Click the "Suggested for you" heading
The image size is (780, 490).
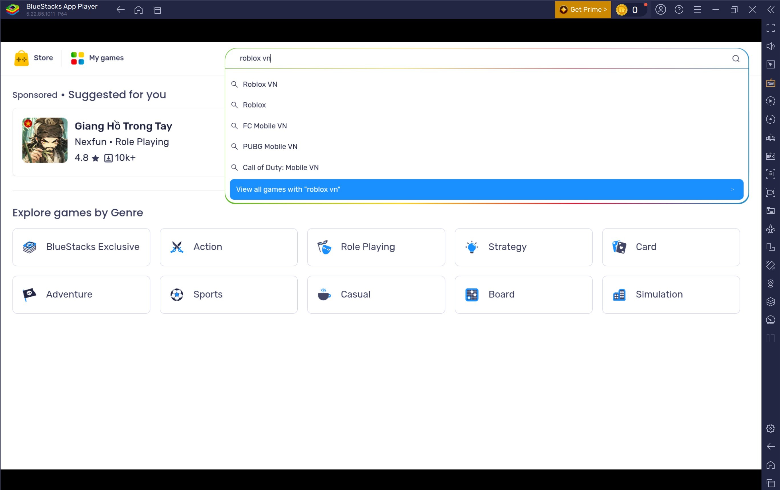117,95
